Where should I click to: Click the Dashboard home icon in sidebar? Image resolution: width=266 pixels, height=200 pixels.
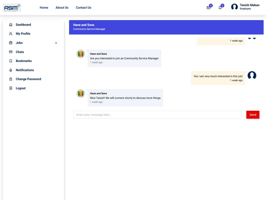click(11, 25)
